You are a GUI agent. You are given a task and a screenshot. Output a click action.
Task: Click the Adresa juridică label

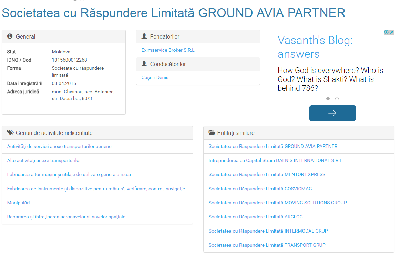pyautogui.click(x=23, y=92)
